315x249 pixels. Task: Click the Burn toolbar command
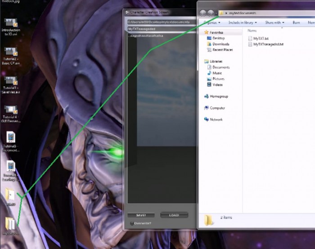point(296,22)
